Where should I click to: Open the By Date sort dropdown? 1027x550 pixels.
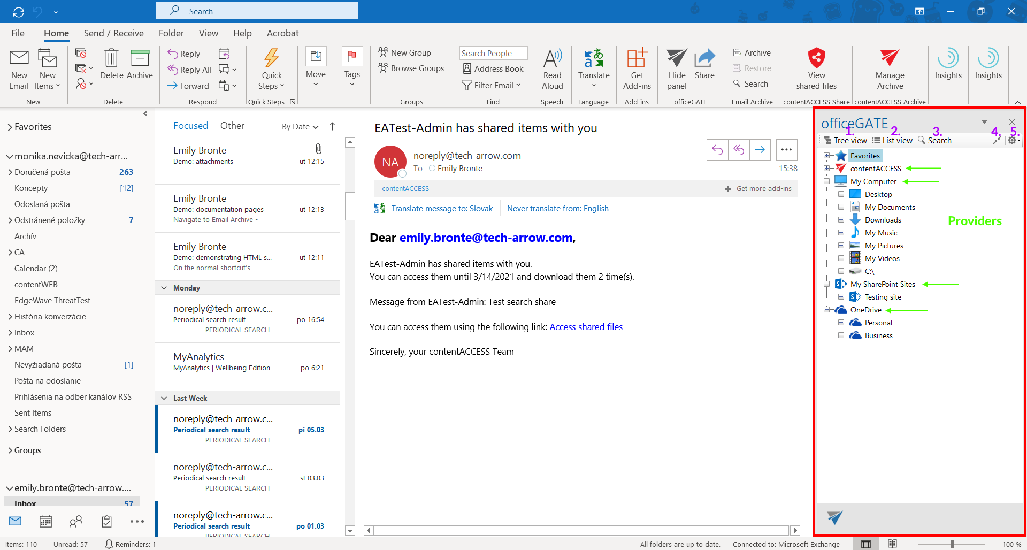300,127
